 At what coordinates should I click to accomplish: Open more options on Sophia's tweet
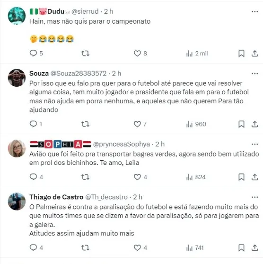(255, 144)
